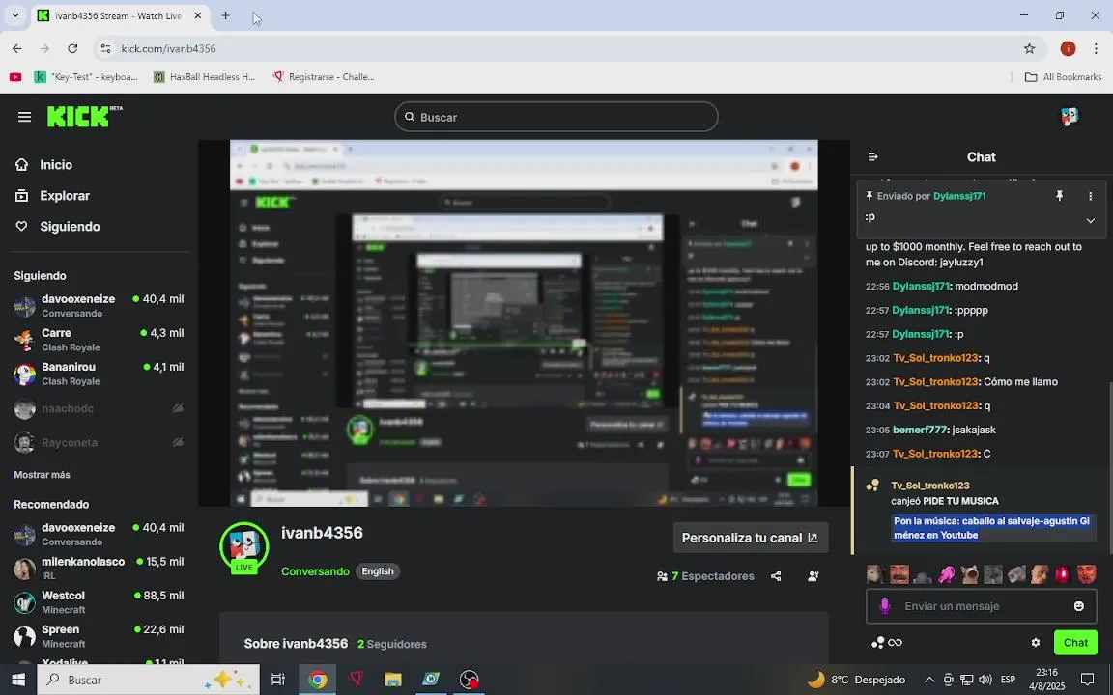
Task: Open new browser tab
Action: [x=226, y=15]
